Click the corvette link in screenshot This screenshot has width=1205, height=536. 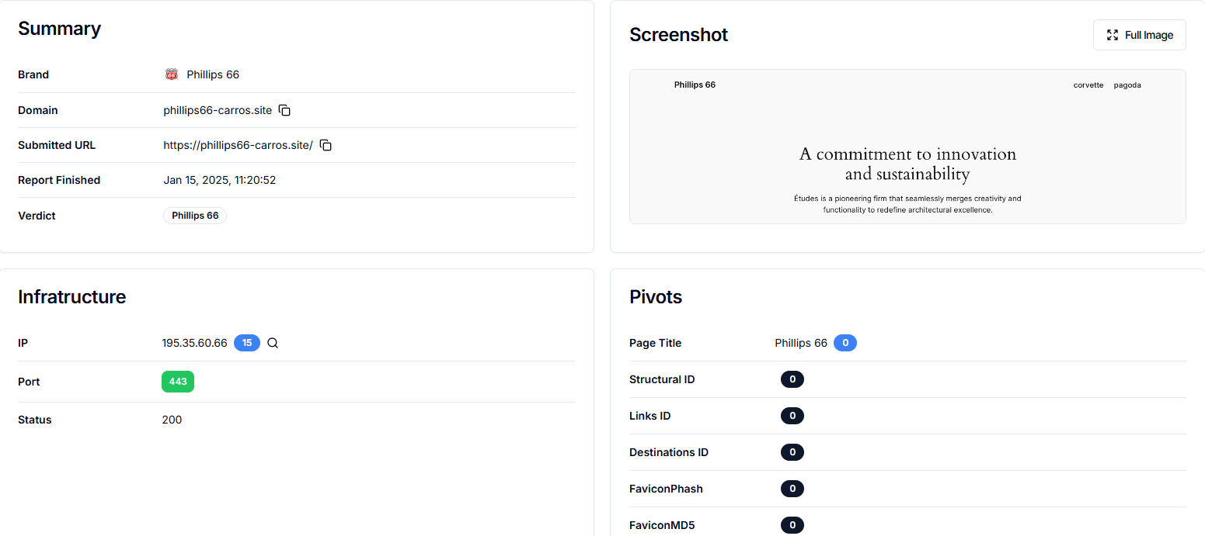tap(1088, 85)
